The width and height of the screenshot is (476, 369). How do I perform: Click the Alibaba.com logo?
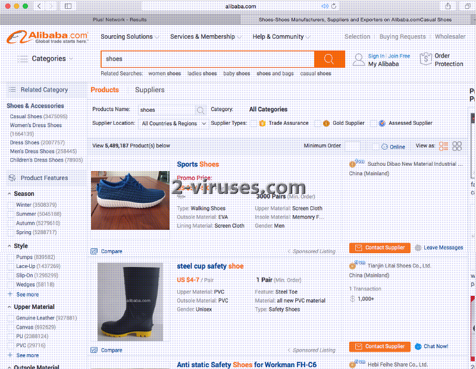pos(47,37)
